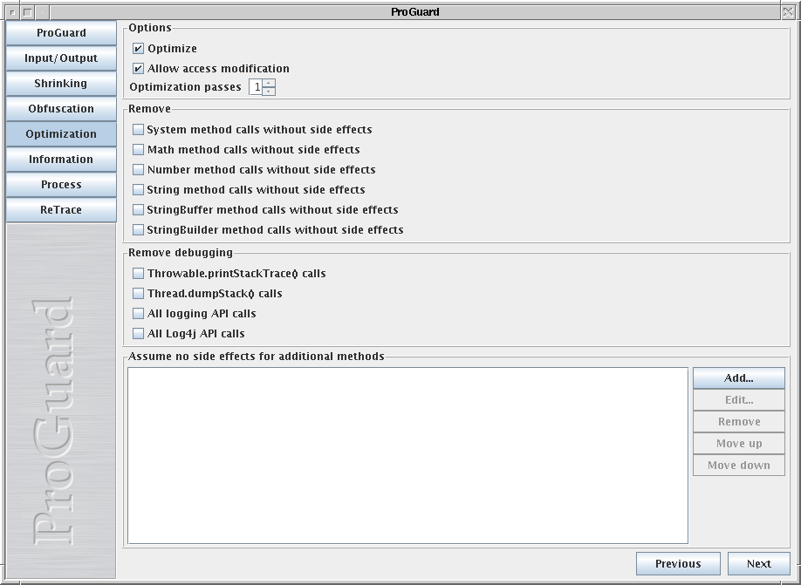This screenshot has height=585, width=801.
Task: Decrease Optimization passes with down arrow
Action: [269, 92]
